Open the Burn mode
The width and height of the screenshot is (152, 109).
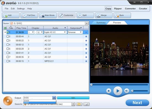click(x=122, y=15)
